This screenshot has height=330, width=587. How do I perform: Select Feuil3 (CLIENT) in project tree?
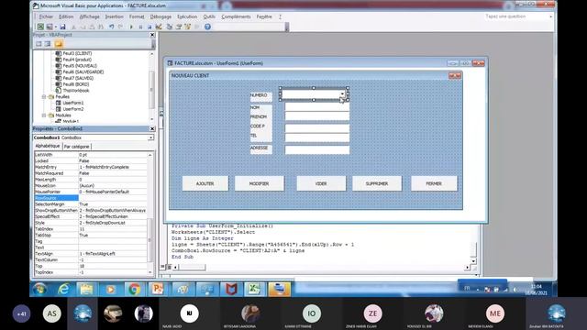pos(77,53)
